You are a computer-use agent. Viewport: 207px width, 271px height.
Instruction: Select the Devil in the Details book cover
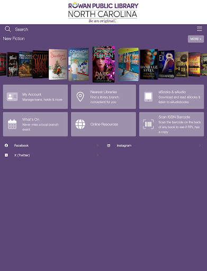pyautogui.click(x=129, y=64)
